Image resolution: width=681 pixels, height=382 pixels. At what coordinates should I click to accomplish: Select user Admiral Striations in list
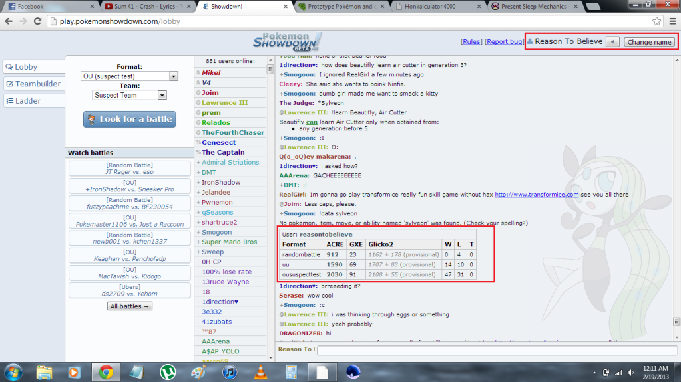click(230, 163)
